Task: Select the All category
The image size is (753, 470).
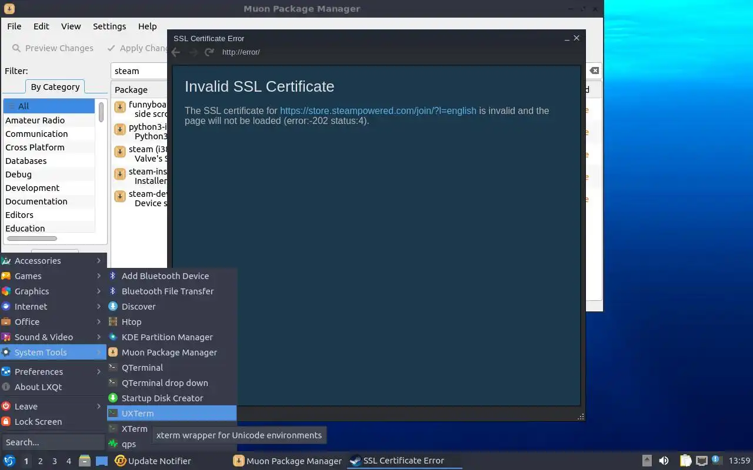Action: [49, 106]
